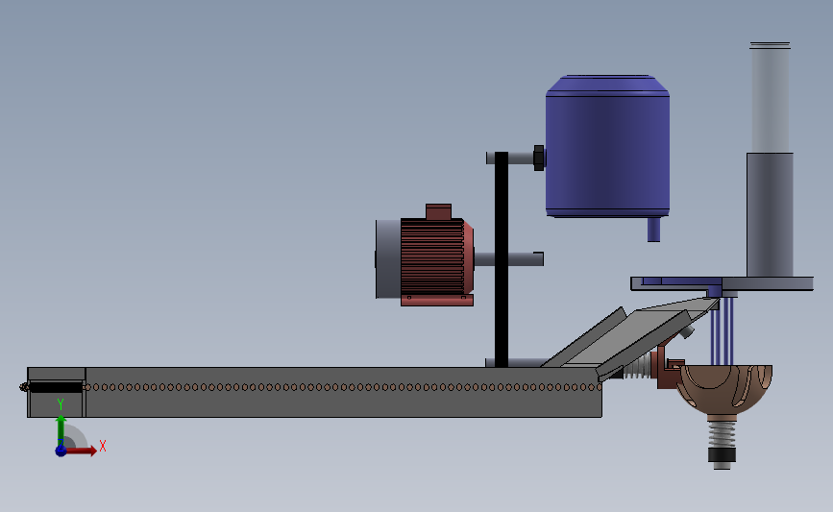Image resolution: width=833 pixels, height=512 pixels.
Task: Select the spring below the brown bowl
Action: coord(722,433)
